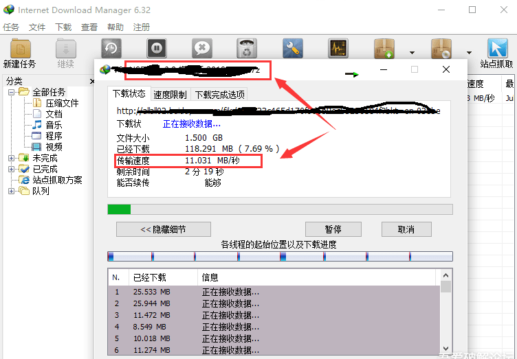Click the 信息 column header
Screen dimensions: 517x359
point(316,277)
